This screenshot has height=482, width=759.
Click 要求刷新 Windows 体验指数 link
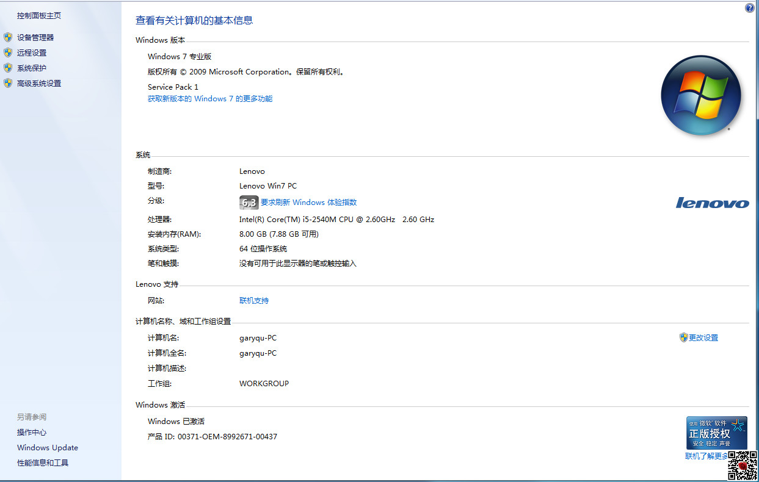point(308,203)
